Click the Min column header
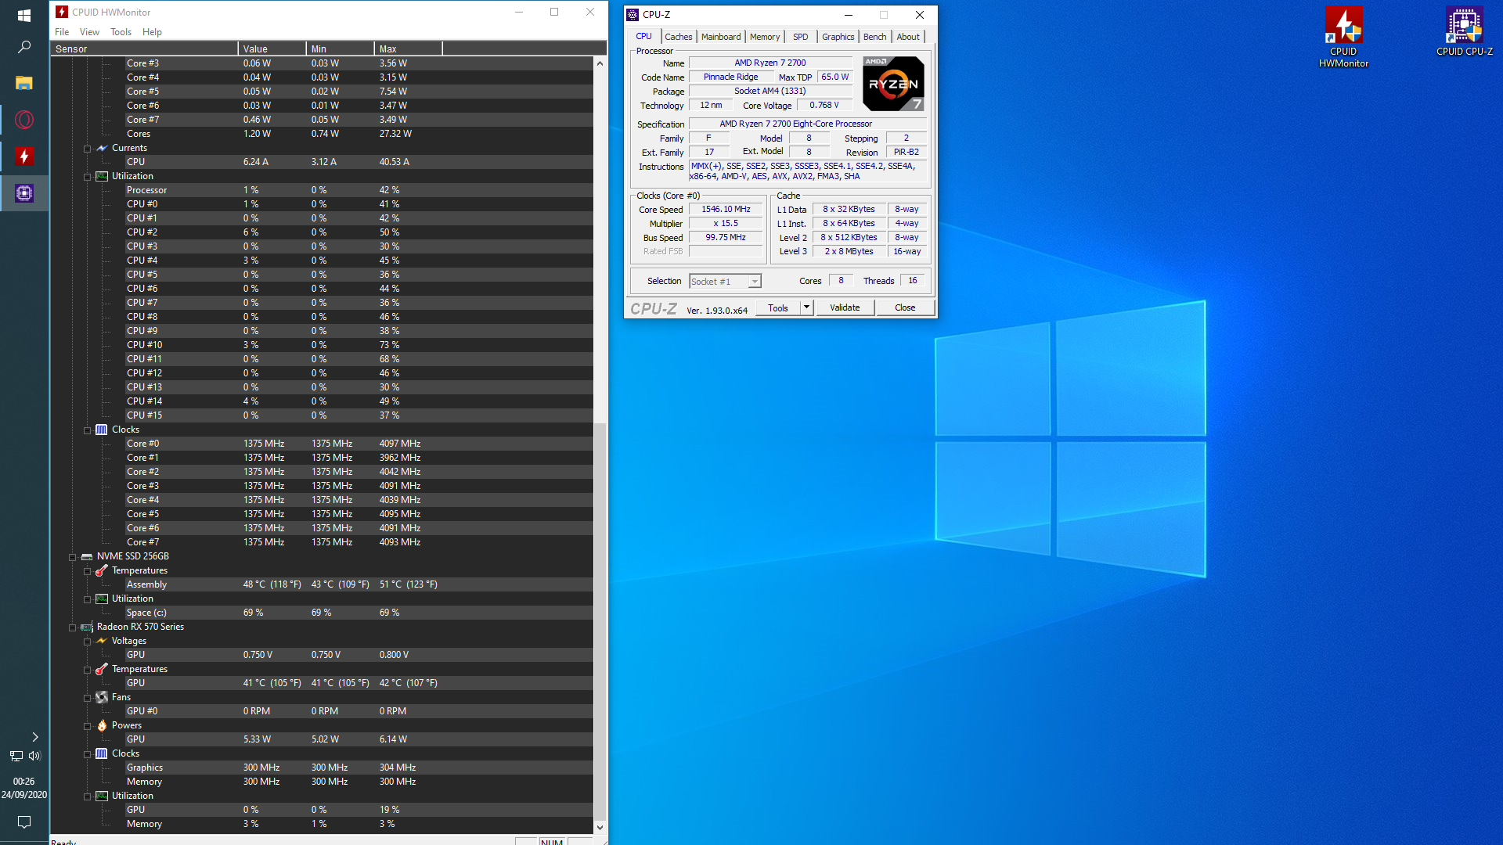This screenshot has height=845, width=1503. pos(340,49)
